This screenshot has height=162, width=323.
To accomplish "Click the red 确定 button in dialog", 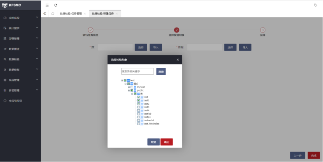I will point(166,142).
